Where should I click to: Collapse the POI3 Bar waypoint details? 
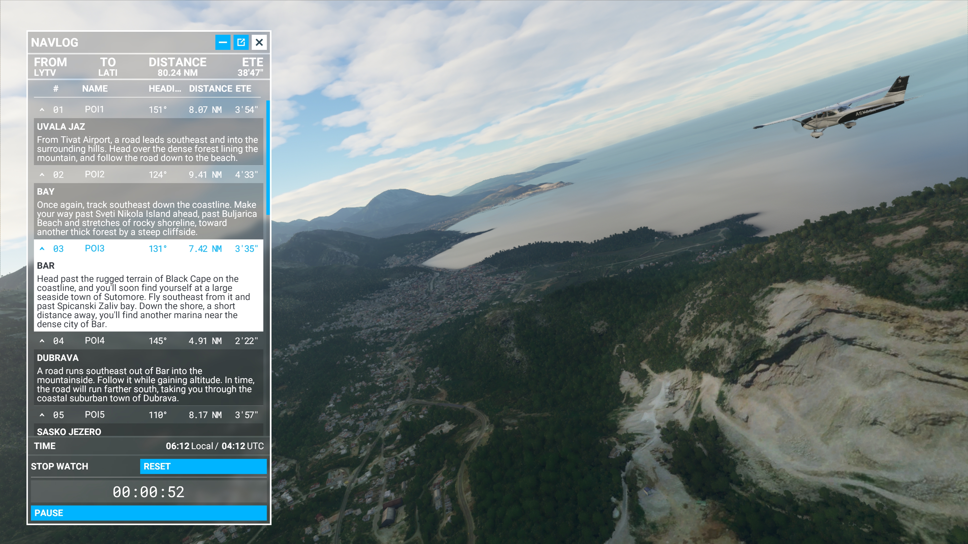click(42, 249)
